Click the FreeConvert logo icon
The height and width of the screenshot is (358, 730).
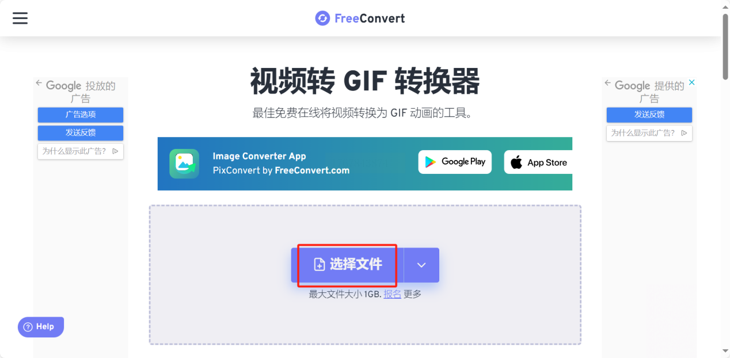point(322,18)
